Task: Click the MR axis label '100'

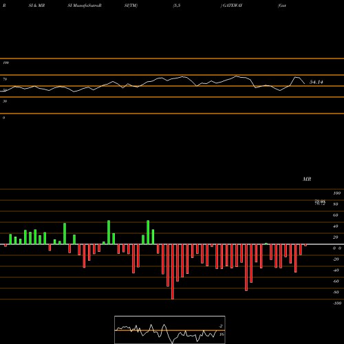Action: pos(336,193)
